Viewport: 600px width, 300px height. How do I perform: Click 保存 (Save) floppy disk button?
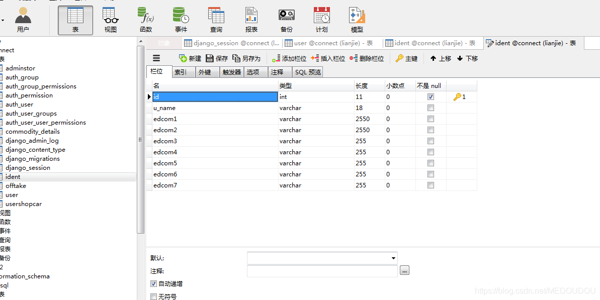tap(217, 58)
